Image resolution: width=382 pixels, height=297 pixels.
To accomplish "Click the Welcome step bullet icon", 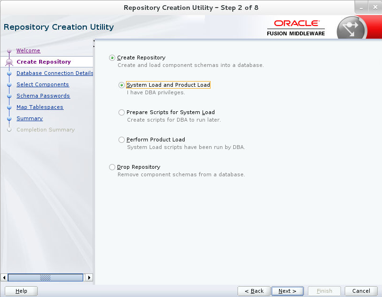I will [x=9, y=50].
